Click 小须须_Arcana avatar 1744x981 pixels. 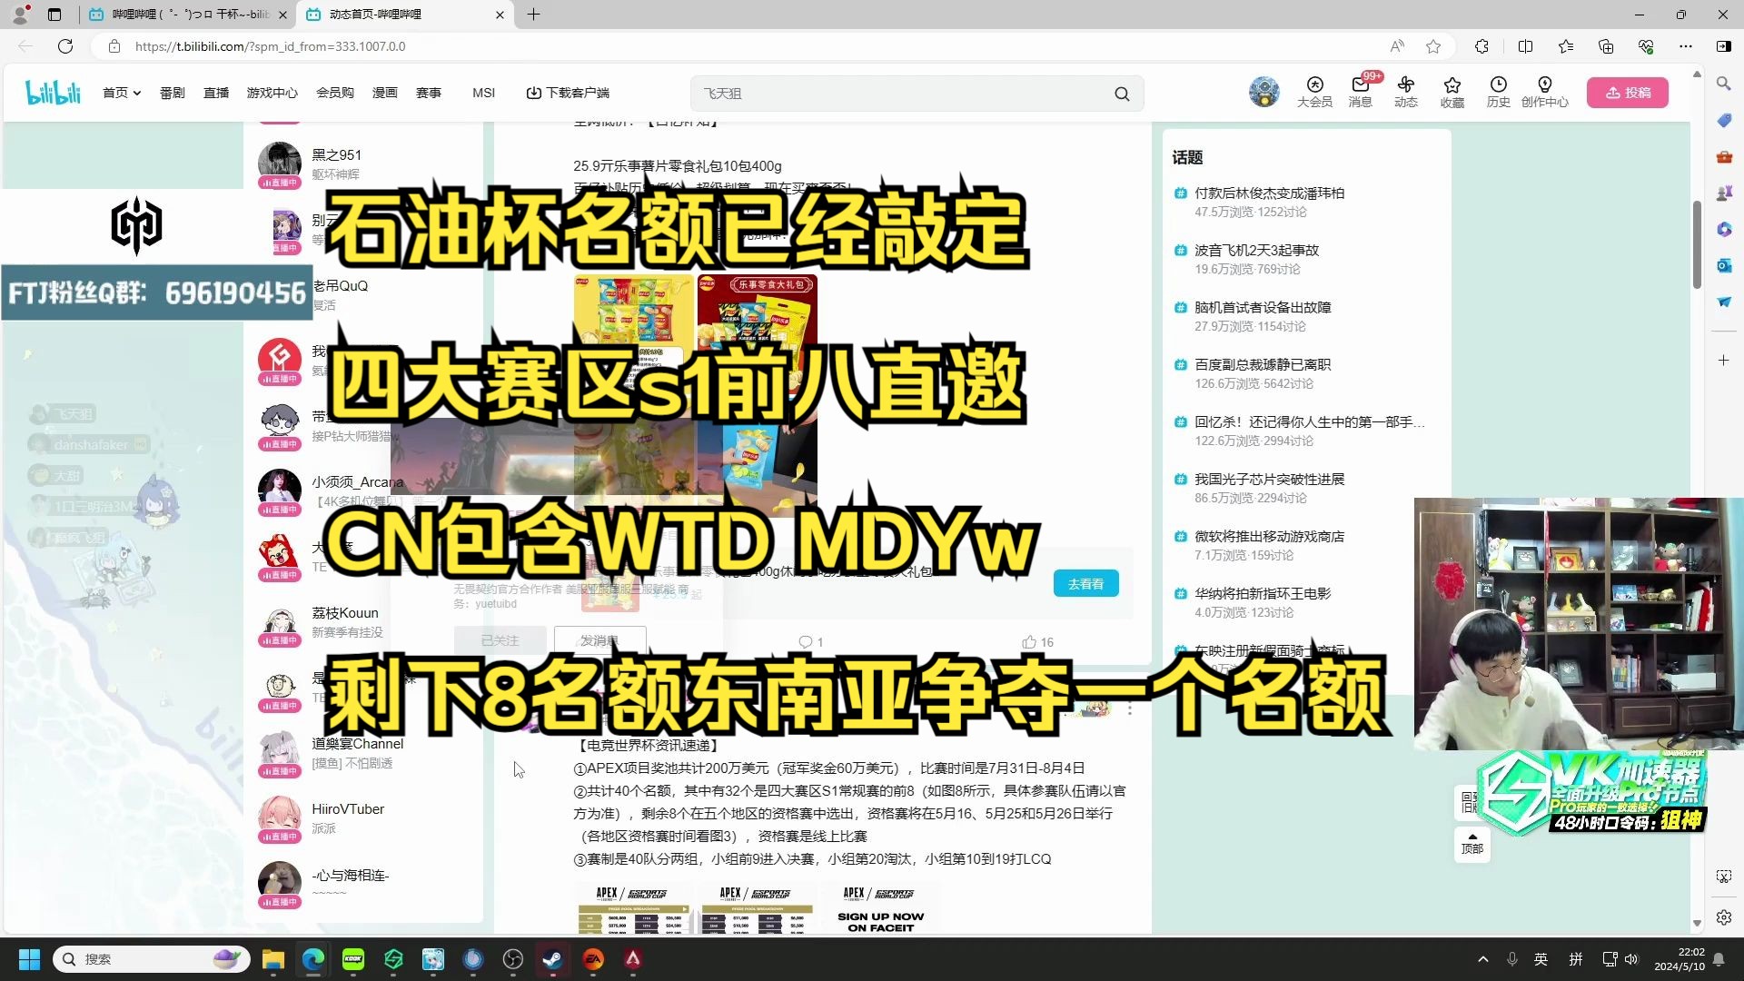point(280,490)
